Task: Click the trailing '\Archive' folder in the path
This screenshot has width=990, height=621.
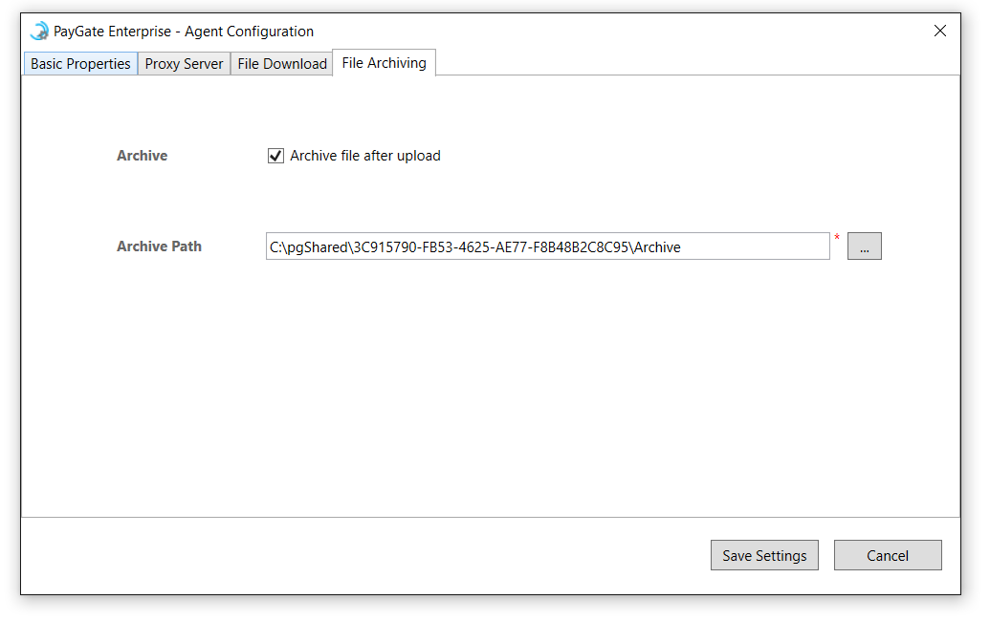Action: point(654,247)
